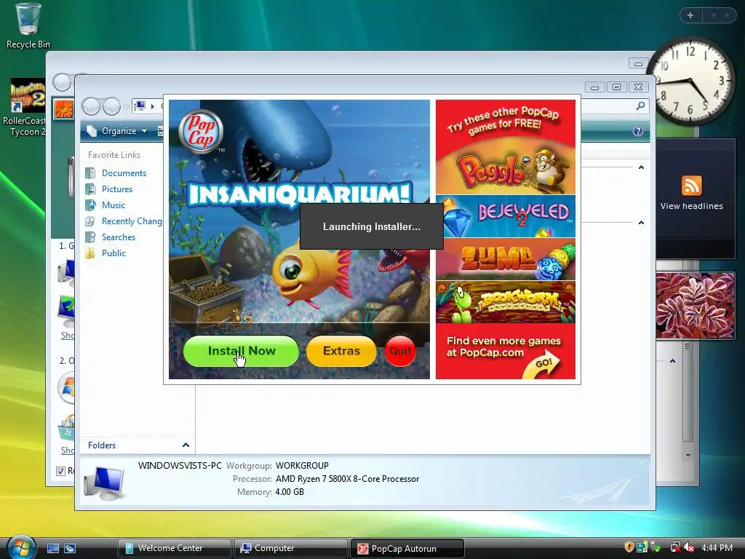Click the Welcome Center Back button
The image size is (745, 559).
(62, 83)
